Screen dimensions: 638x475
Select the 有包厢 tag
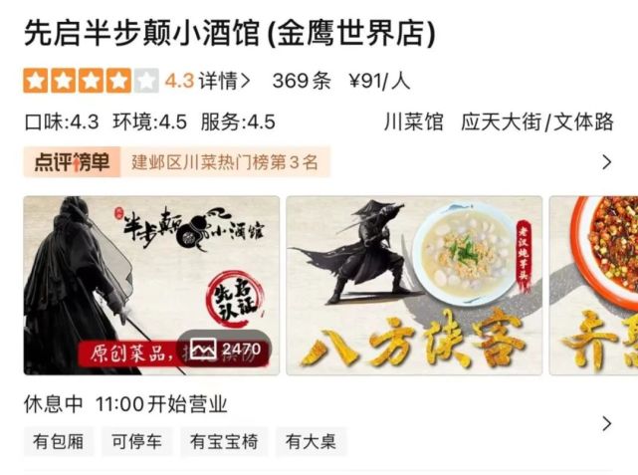59,441
